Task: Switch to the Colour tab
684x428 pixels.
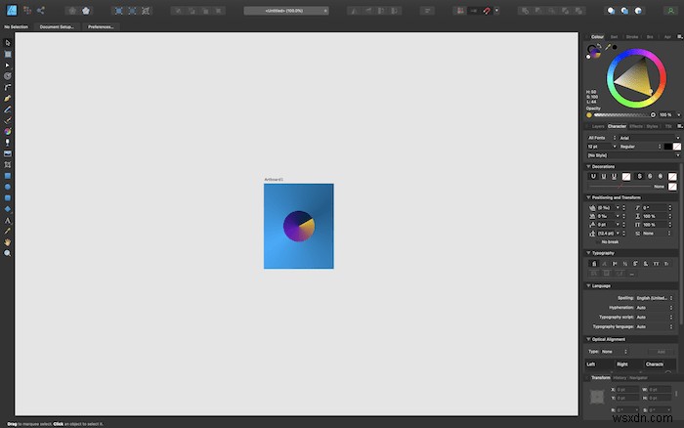Action: pyautogui.click(x=597, y=37)
